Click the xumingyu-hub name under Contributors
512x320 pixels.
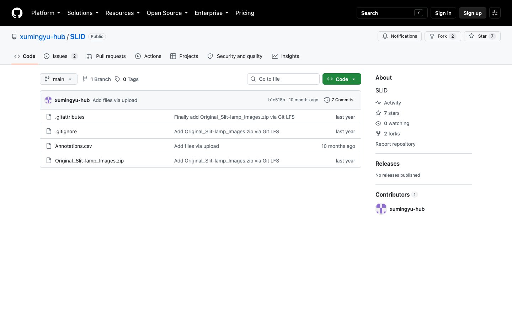pos(407,209)
